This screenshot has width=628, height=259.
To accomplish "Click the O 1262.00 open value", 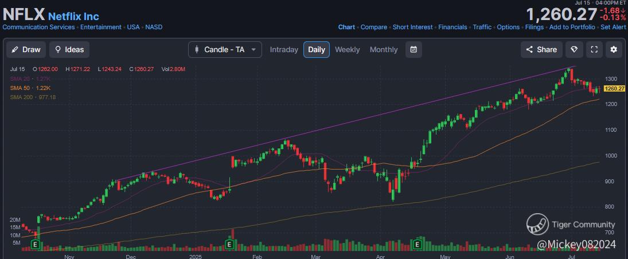I will coord(45,69).
